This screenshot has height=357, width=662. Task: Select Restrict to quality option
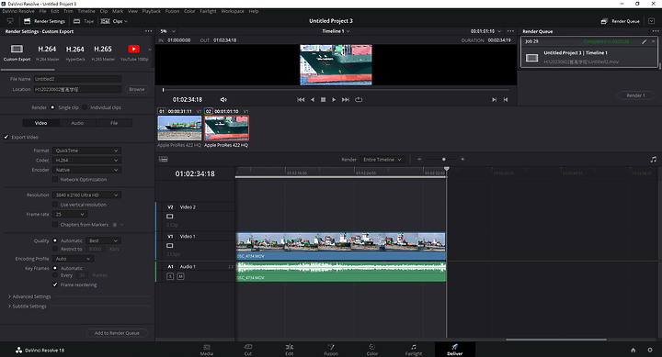55,249
